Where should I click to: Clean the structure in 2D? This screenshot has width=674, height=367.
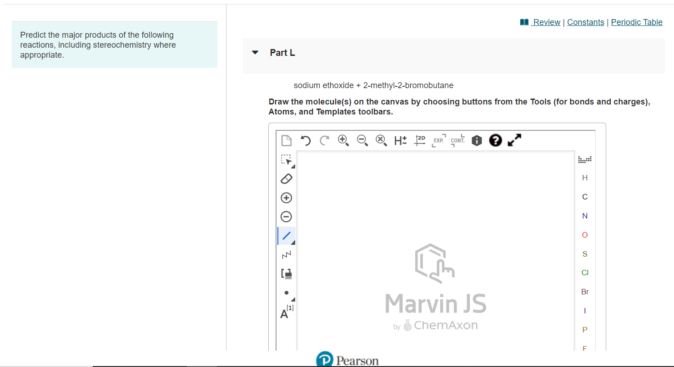tap(419, 140)
